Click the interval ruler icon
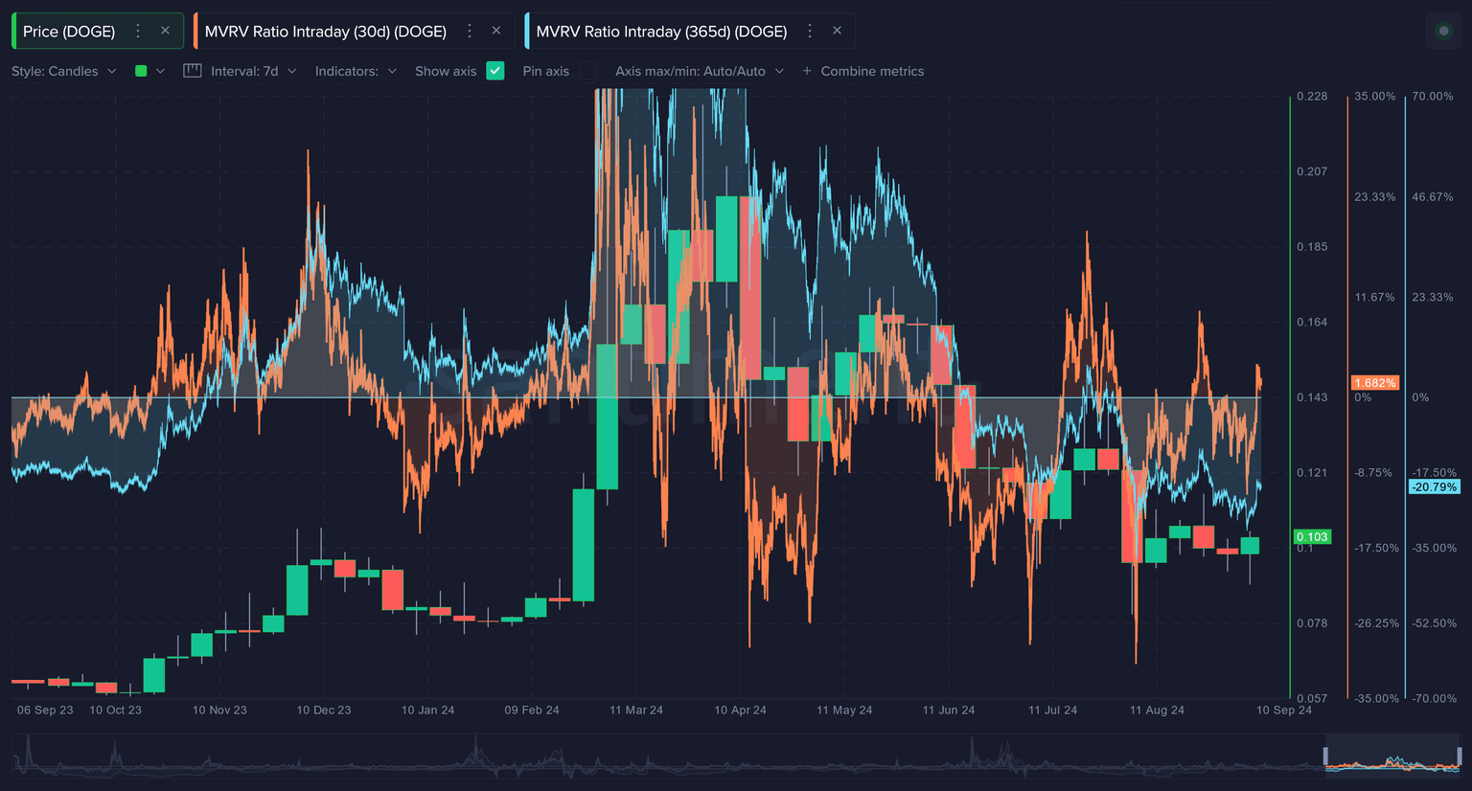Viewport: 1472px width, 791px height. (192, 71)
